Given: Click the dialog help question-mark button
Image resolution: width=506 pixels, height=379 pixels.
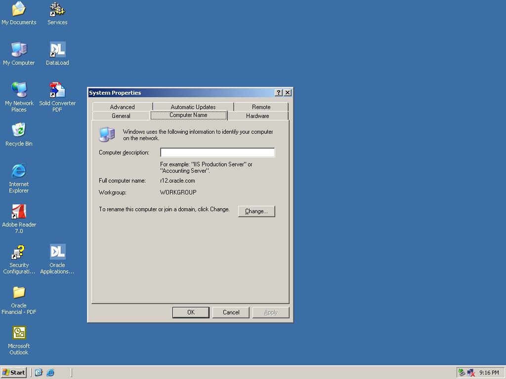Looking at the screenshot, I should 279,93.
